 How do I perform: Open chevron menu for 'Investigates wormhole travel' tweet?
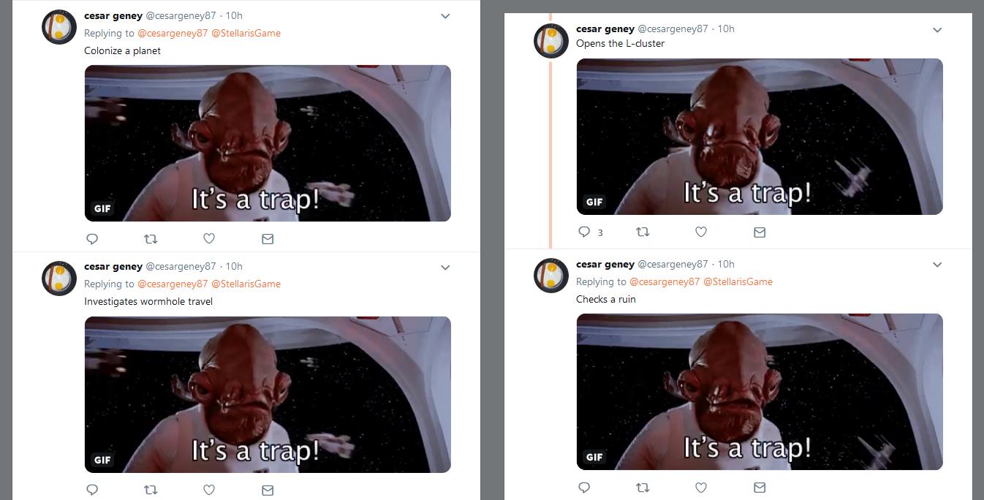point(445,268)
